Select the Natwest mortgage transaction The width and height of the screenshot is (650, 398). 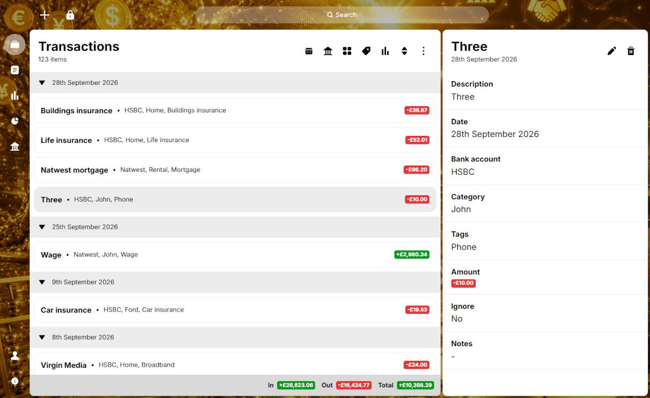[x=235, y=170]
